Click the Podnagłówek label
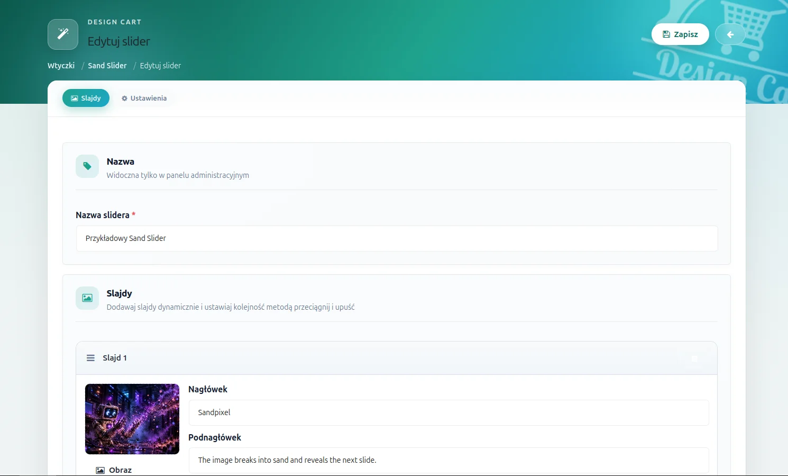The image size is (788, 476). 215,437
